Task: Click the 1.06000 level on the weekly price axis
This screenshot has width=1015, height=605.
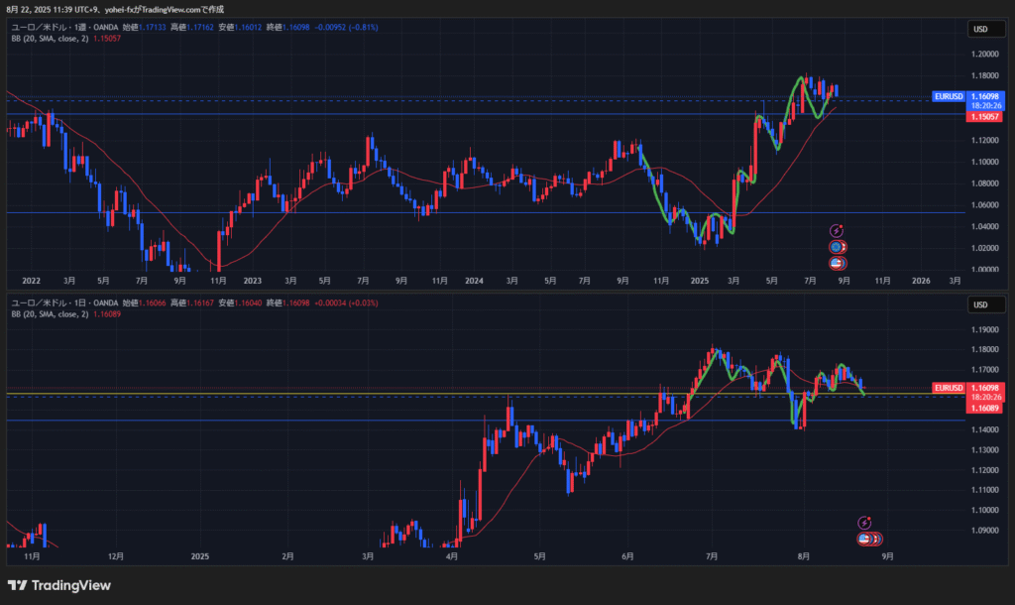Action: (x=984, y=205)
